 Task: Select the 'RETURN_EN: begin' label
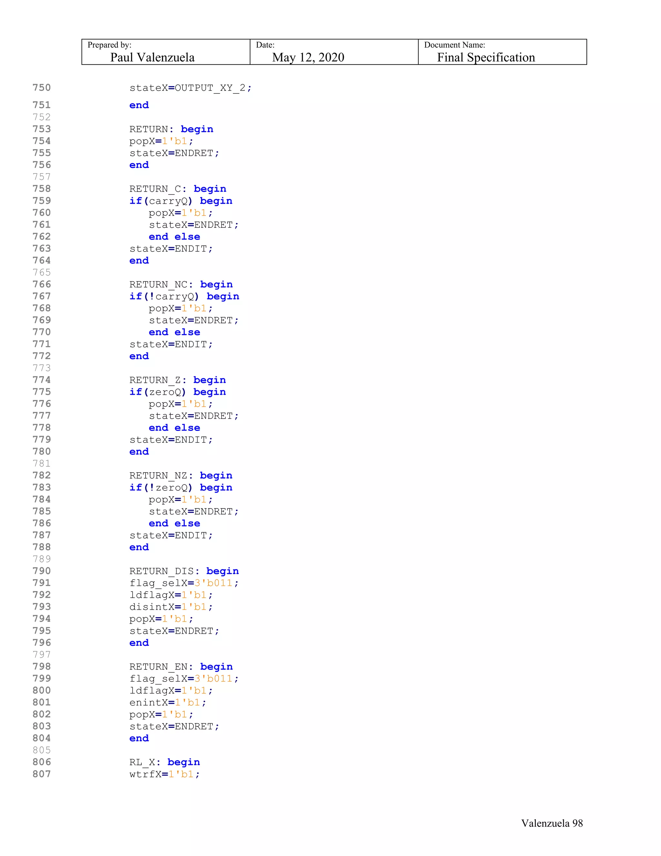181,667
